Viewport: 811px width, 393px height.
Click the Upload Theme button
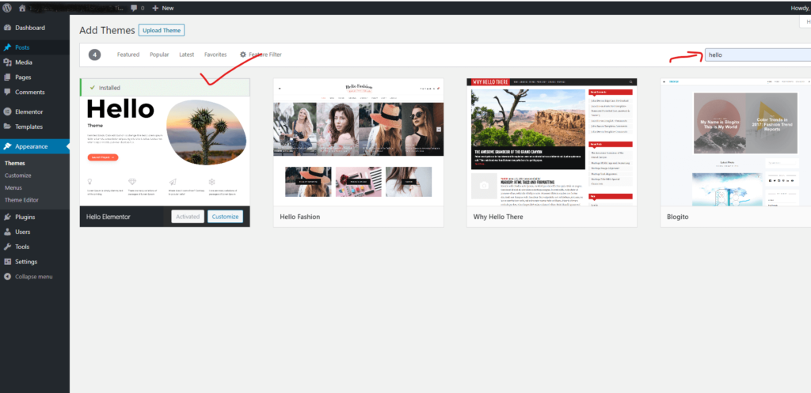(162, 31)
